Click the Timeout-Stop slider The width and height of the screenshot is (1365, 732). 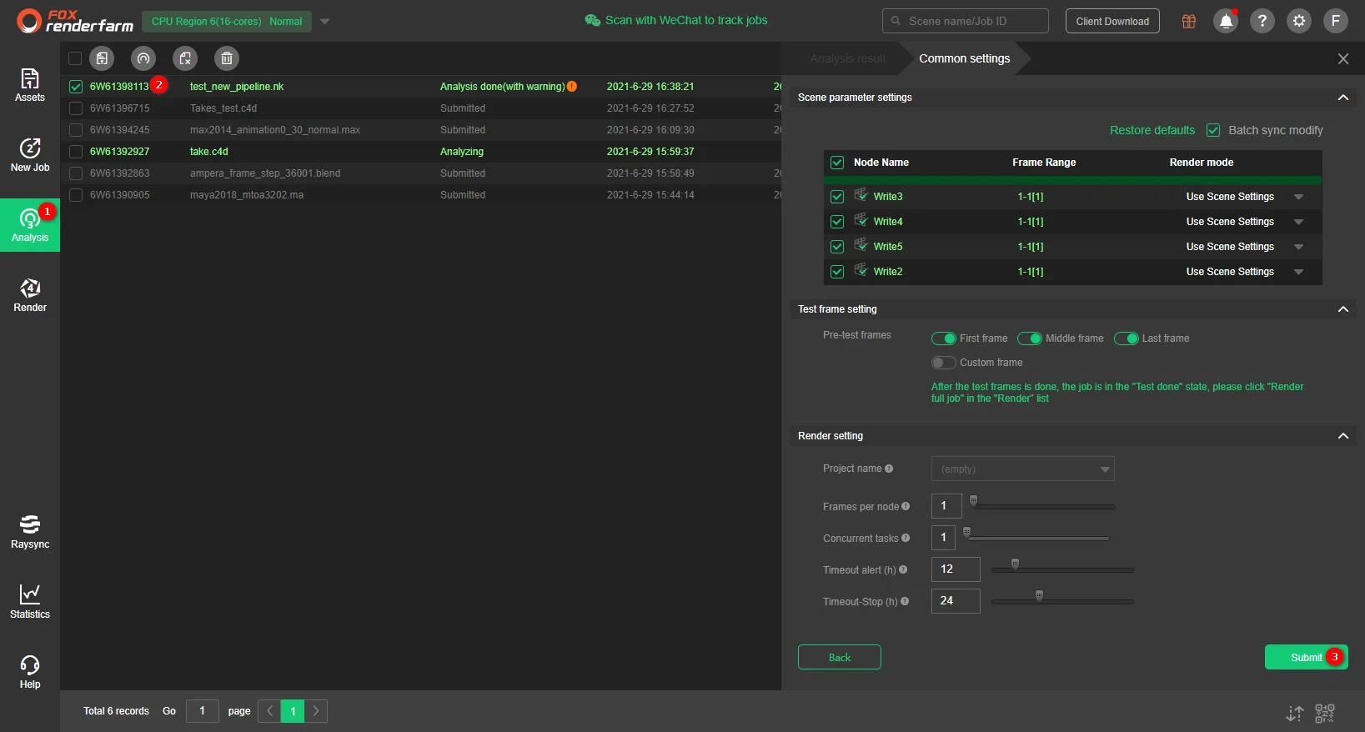pos(1062,601)
